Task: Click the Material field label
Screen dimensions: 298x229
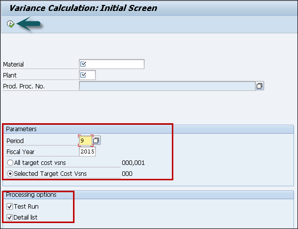Action: click(13, 65)
